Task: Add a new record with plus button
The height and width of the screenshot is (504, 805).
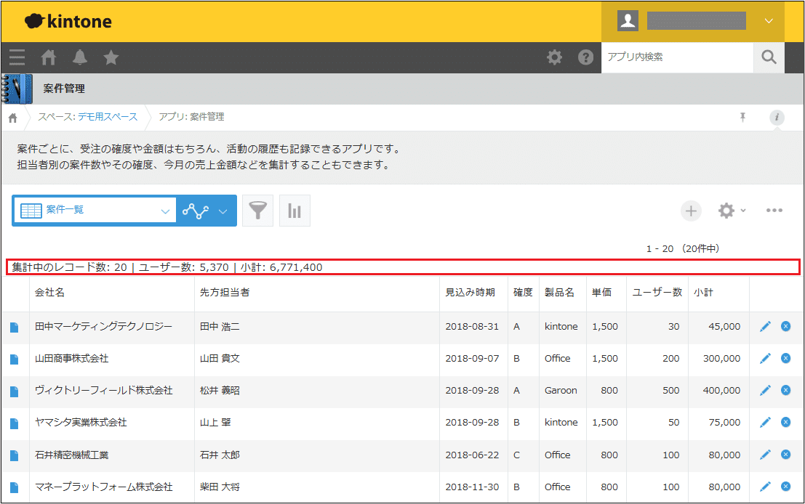Action: click(x=691, y=211)
